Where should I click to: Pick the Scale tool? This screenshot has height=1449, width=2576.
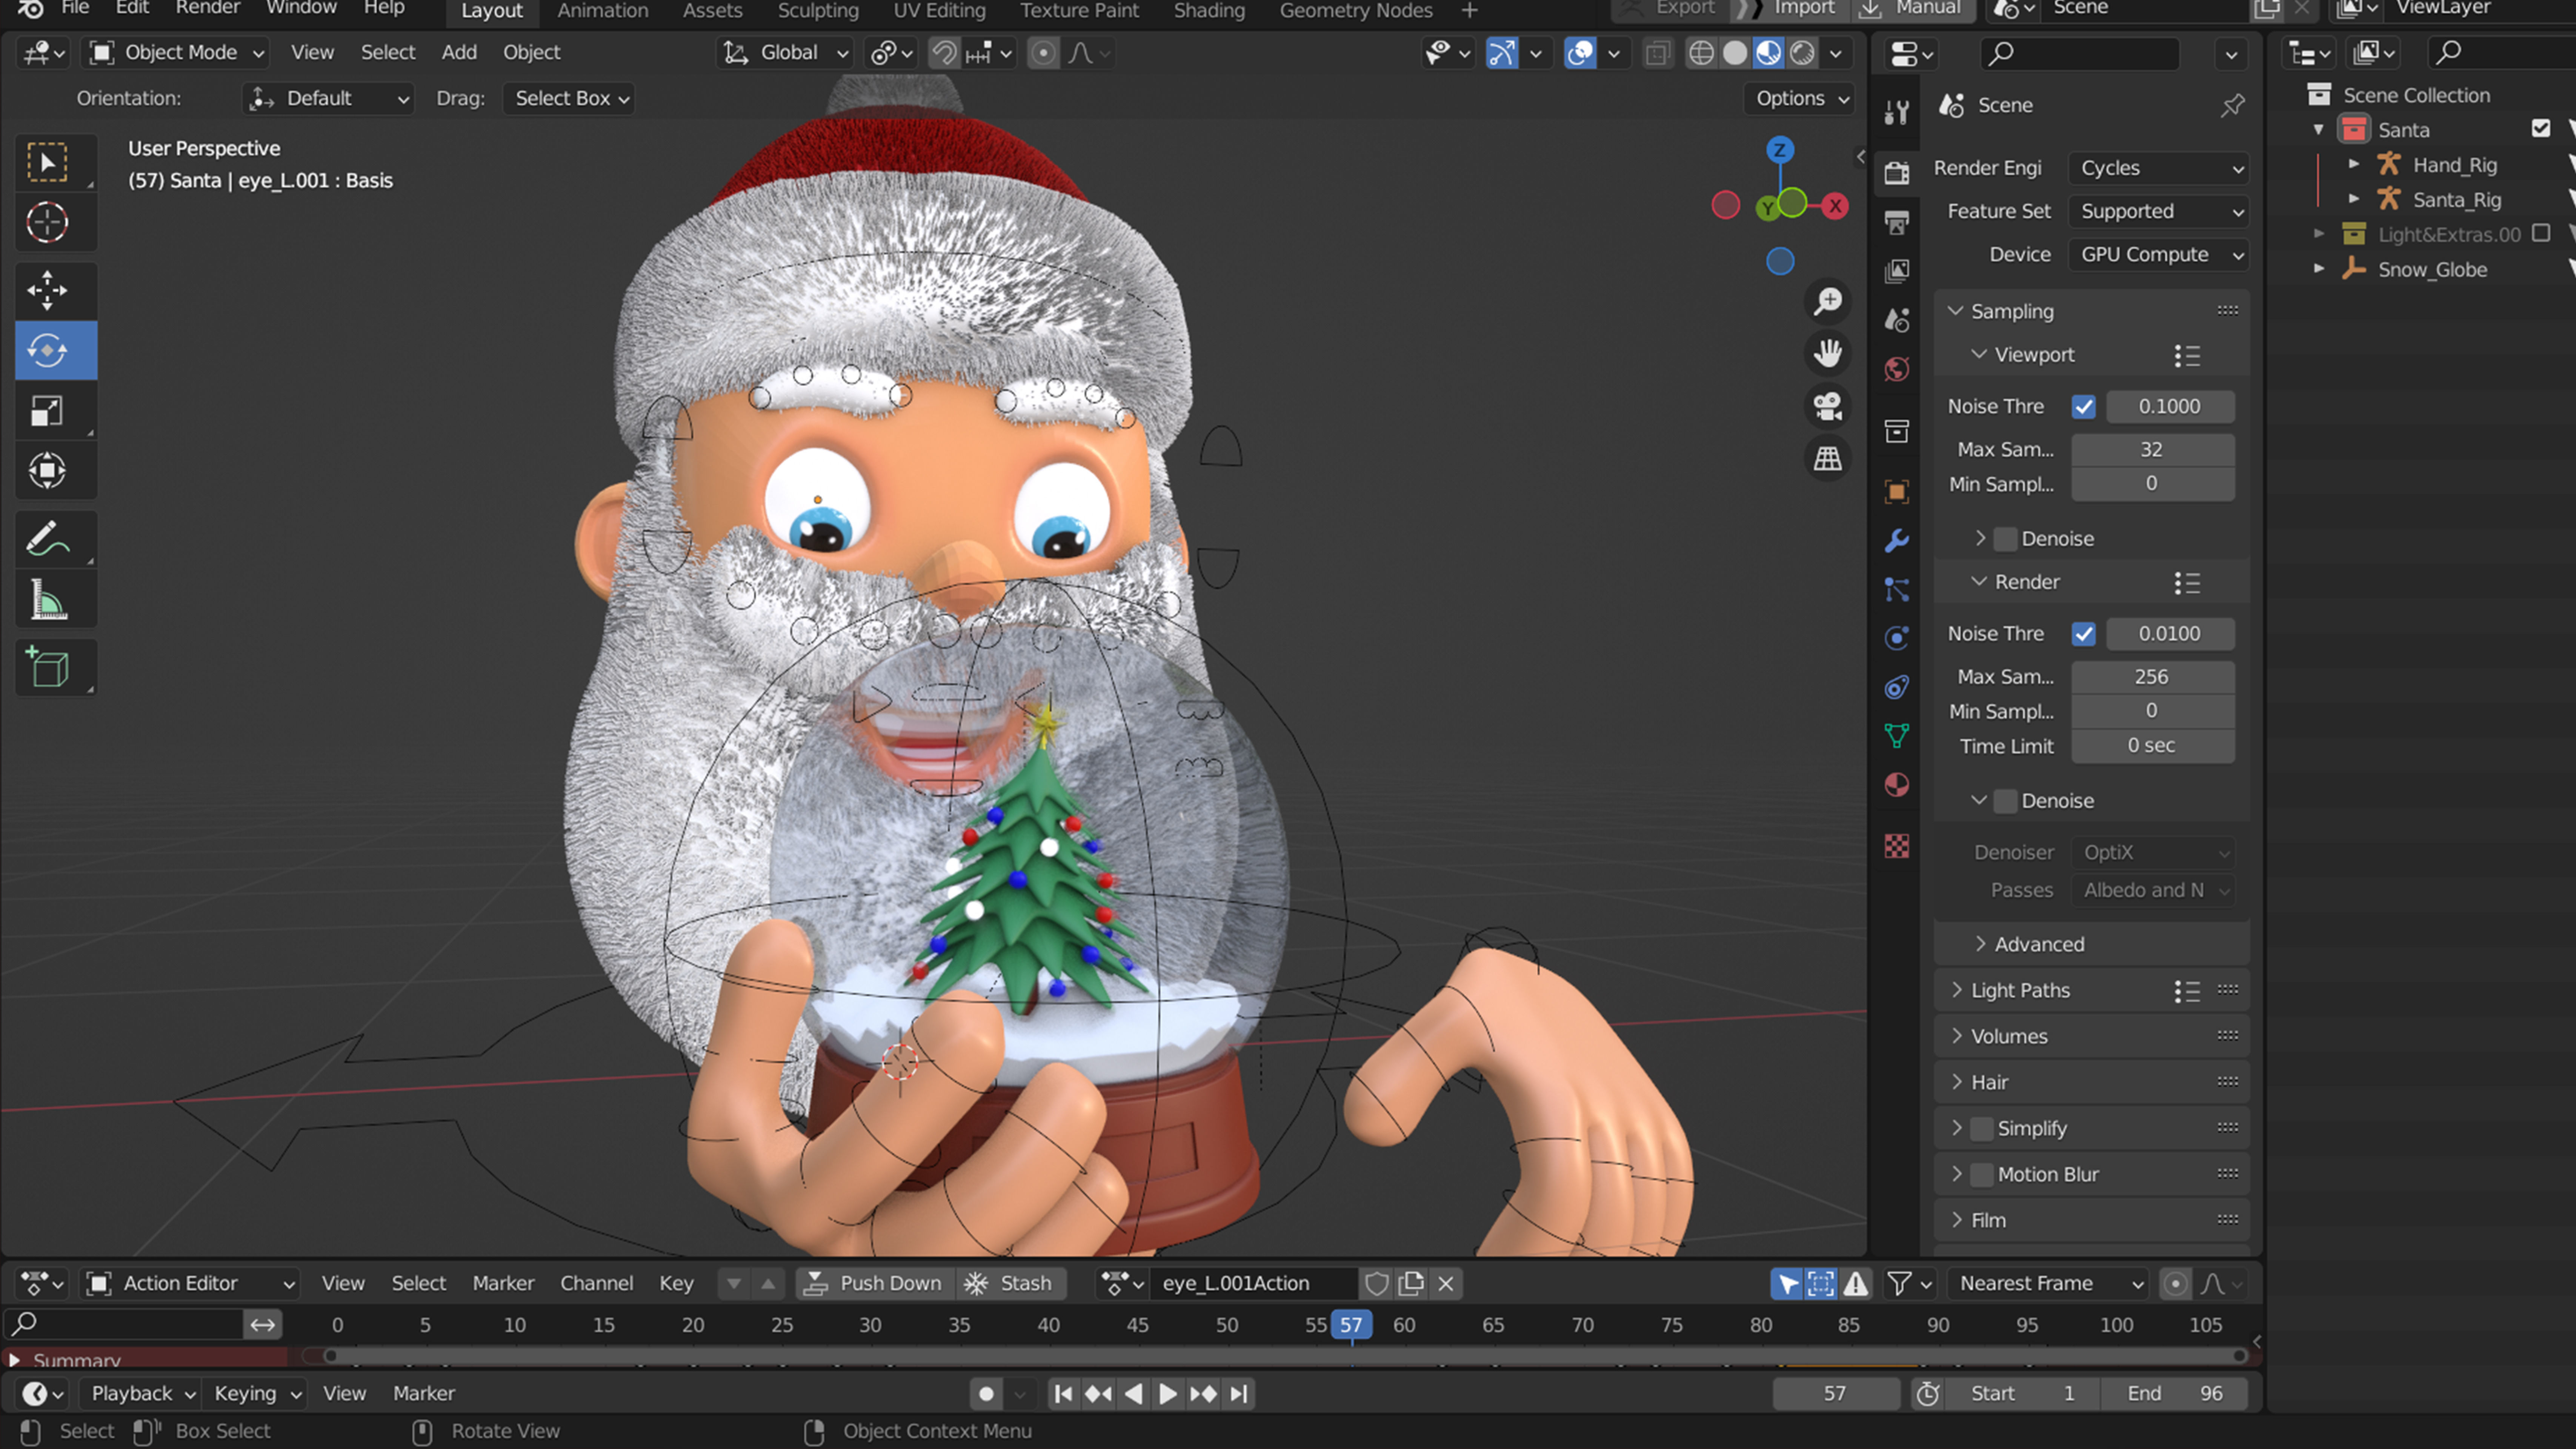pos(47,410)
